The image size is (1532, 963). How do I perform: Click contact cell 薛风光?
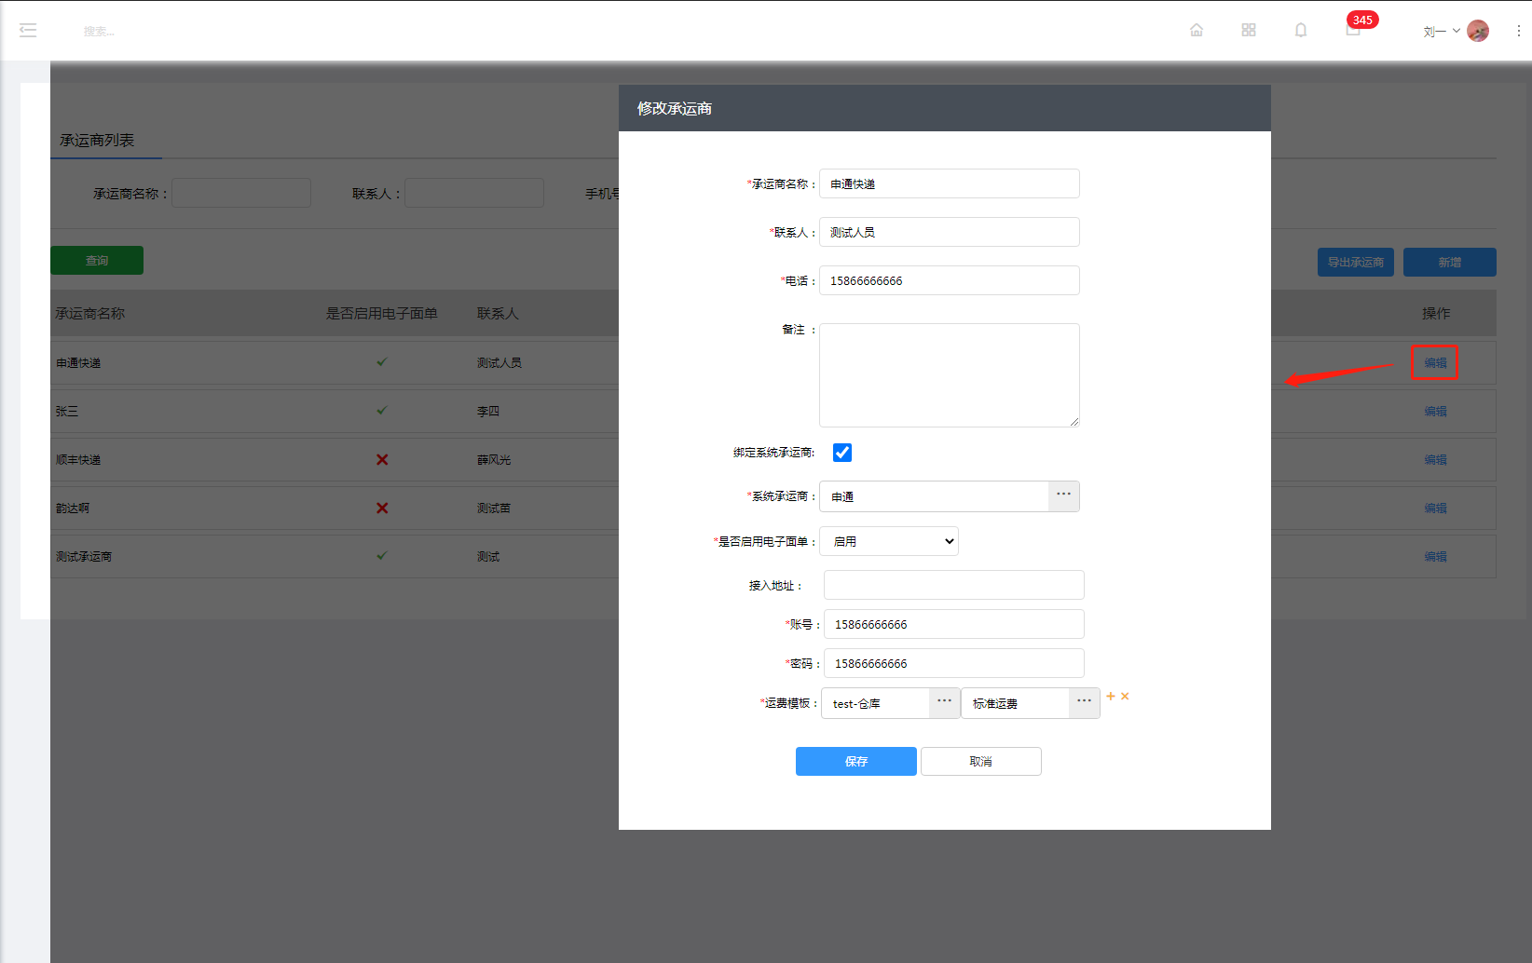tap(494, 459)
